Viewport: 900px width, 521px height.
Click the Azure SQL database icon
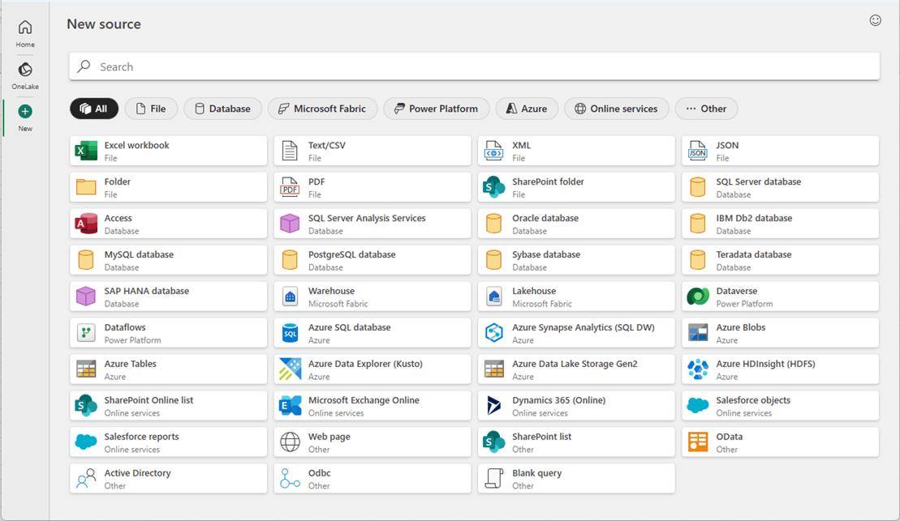click(x=290, y=332)
